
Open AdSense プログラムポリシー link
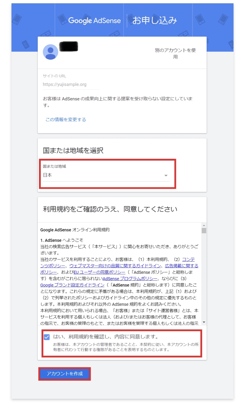(x=130, y=278)
